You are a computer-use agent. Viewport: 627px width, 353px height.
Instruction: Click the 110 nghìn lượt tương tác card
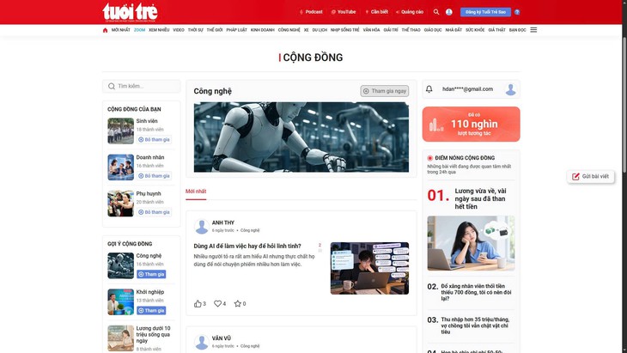(x=471, y=124)
